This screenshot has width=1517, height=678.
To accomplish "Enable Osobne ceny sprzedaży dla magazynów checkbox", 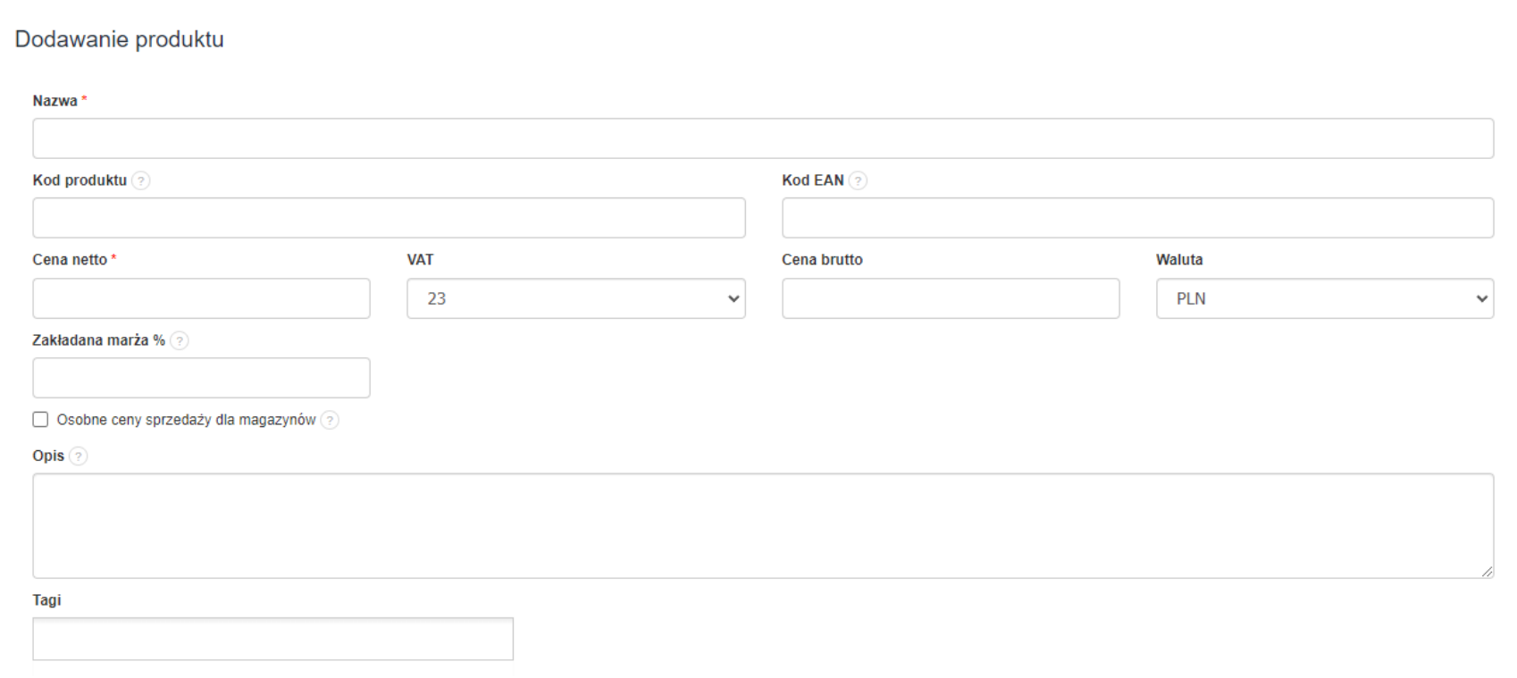I will (40, 420).
